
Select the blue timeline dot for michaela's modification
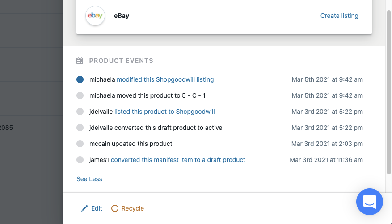(x=80, y=79)
